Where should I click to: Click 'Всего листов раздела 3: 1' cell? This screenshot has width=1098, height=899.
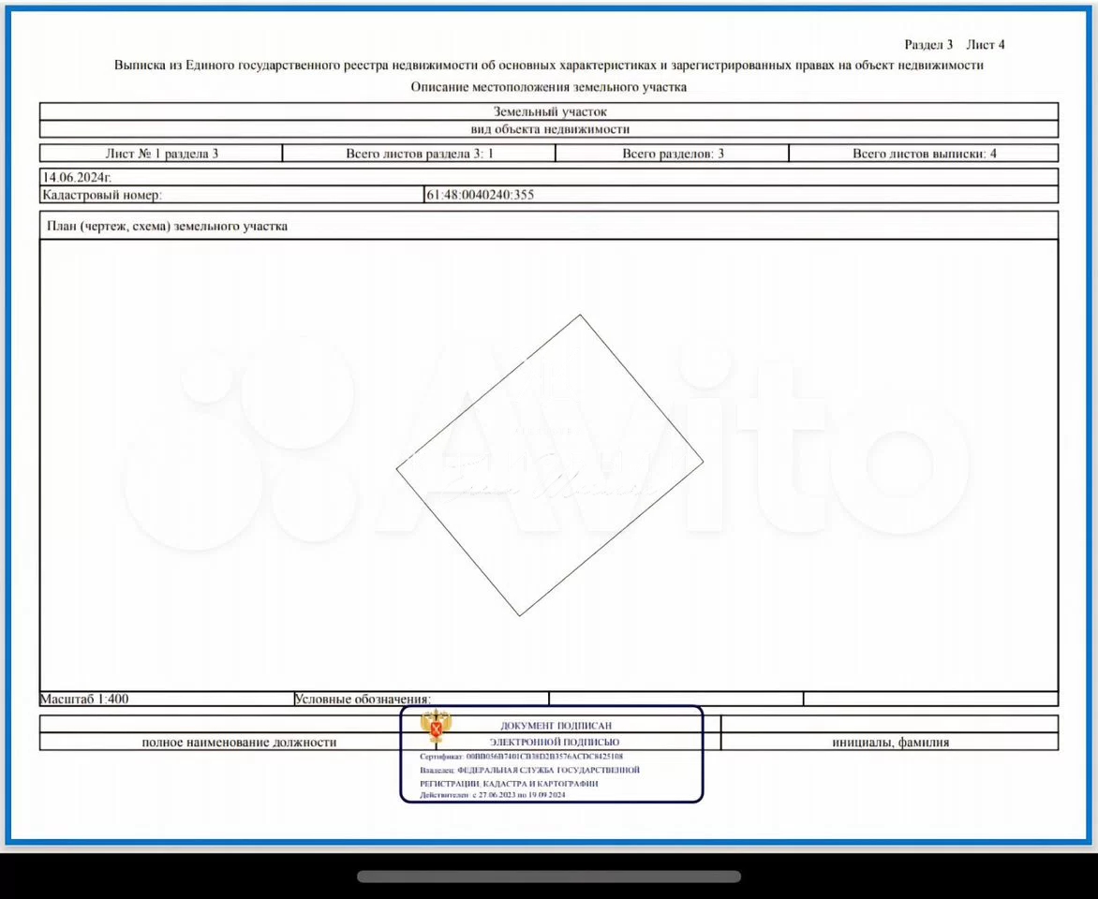tap(419, 154)
